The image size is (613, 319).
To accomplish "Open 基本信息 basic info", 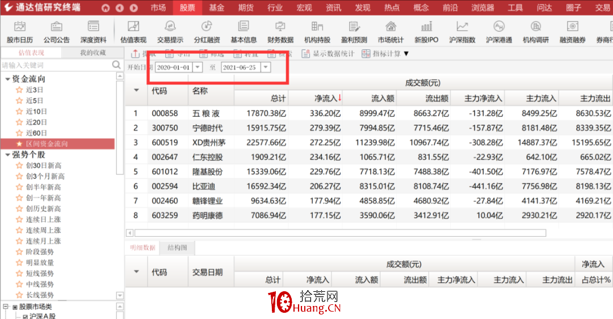I will (243, 32).
